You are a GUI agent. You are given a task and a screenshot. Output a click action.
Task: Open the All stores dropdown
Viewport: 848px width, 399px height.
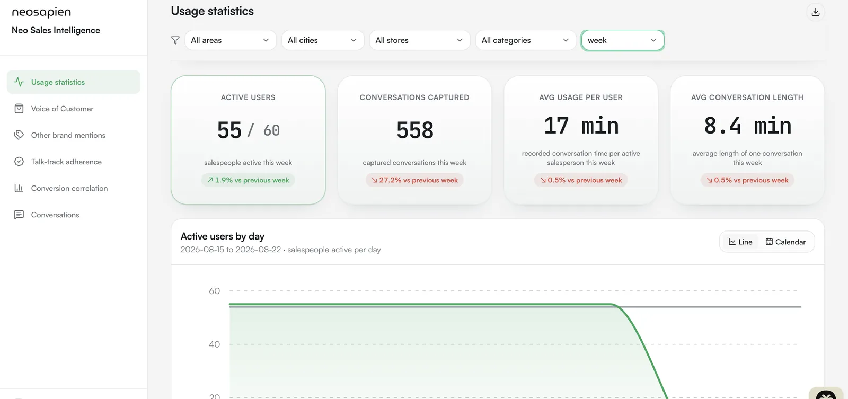click(420, 40)
